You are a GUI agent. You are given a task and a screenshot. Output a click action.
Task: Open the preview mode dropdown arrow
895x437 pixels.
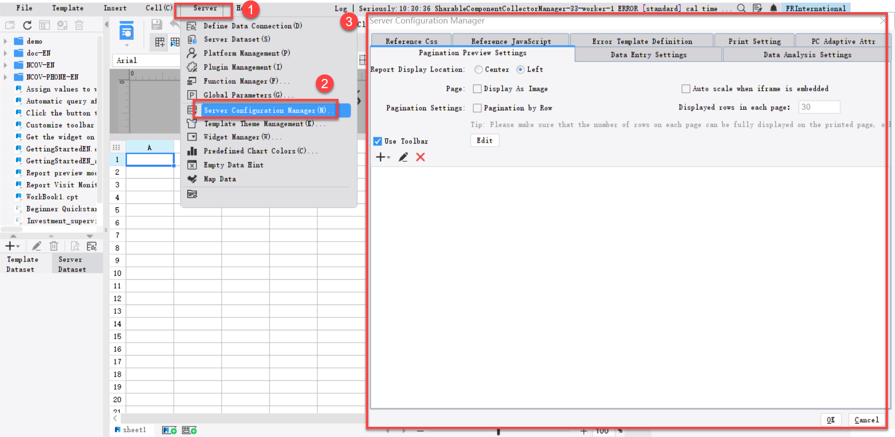[x=127, y=45]
